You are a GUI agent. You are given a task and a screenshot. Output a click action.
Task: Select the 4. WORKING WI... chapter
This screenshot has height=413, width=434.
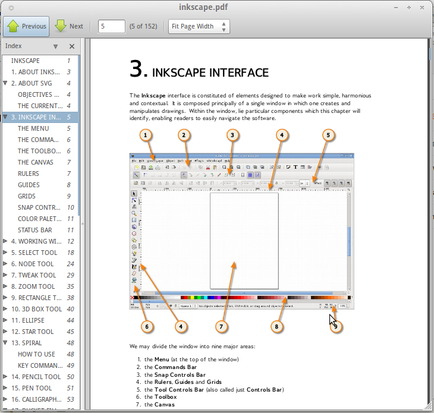point(40,241)
